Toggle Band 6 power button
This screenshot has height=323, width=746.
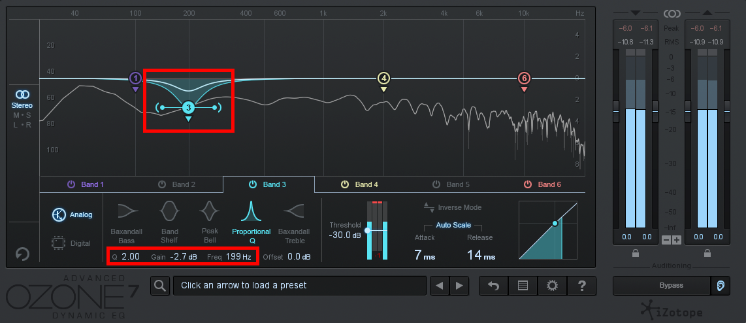pos(528,184)
